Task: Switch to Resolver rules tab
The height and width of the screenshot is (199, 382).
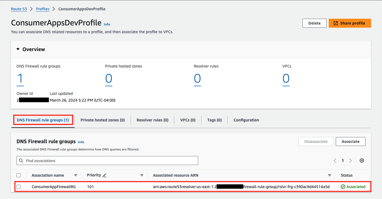Action: point(152,120)
